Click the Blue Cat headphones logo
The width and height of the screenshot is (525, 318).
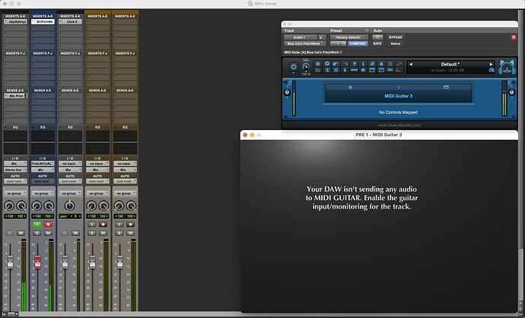point(507,67)
